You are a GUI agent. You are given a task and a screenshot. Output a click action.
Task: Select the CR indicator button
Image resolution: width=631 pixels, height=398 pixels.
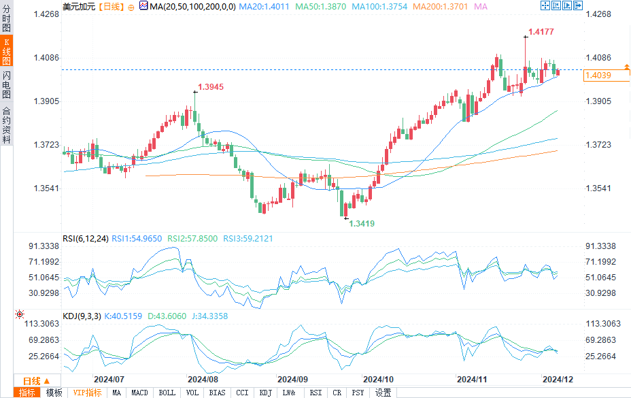pyautogui.click(x=337, y=393)
